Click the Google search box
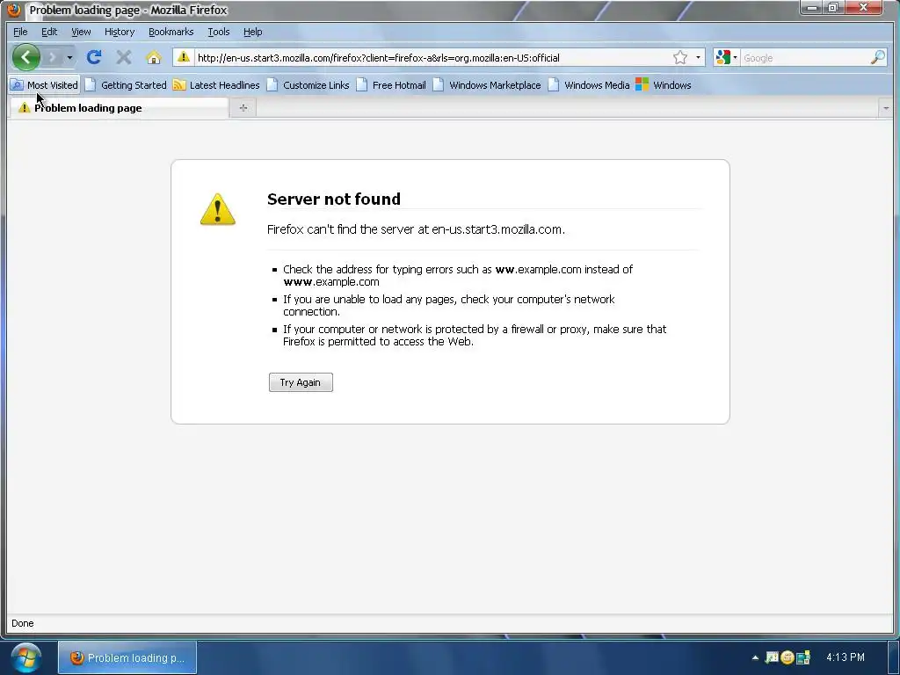Image resolution: width=900 pixels, height=675 pixels. coord(805,58)
